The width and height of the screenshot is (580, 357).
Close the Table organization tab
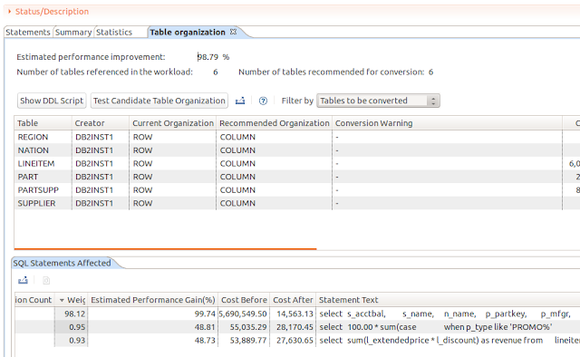(233, 32)
